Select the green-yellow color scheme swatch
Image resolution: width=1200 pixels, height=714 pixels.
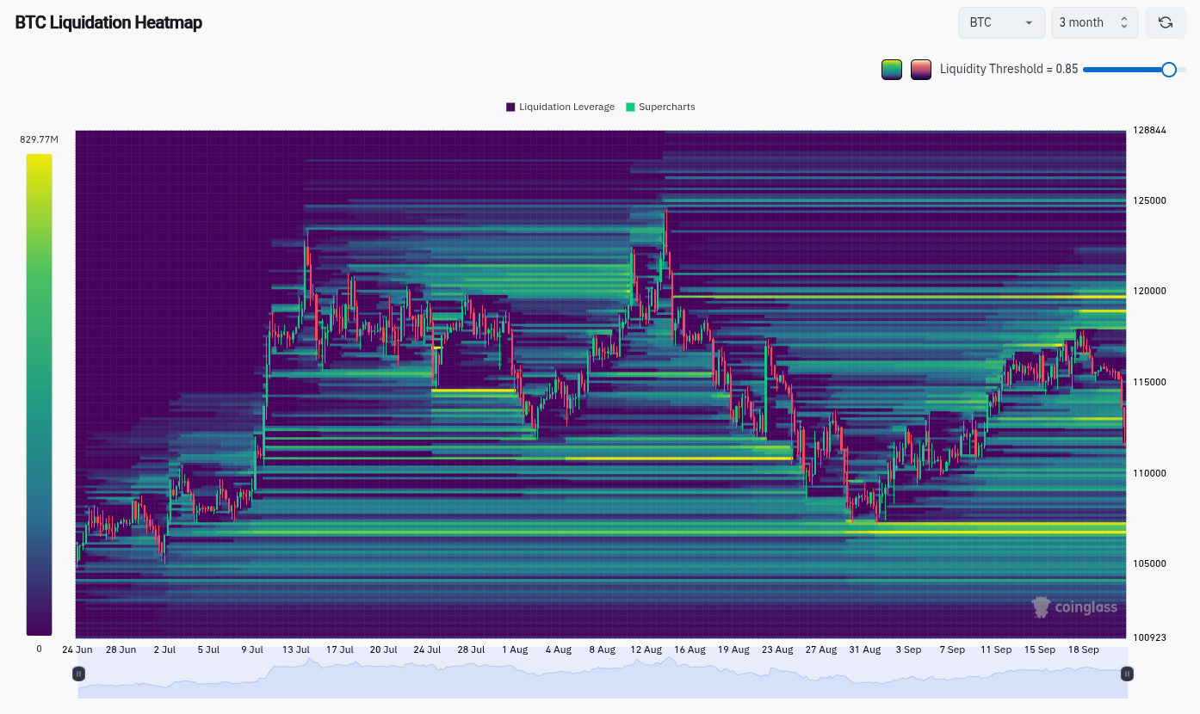[x=892, y=70]
